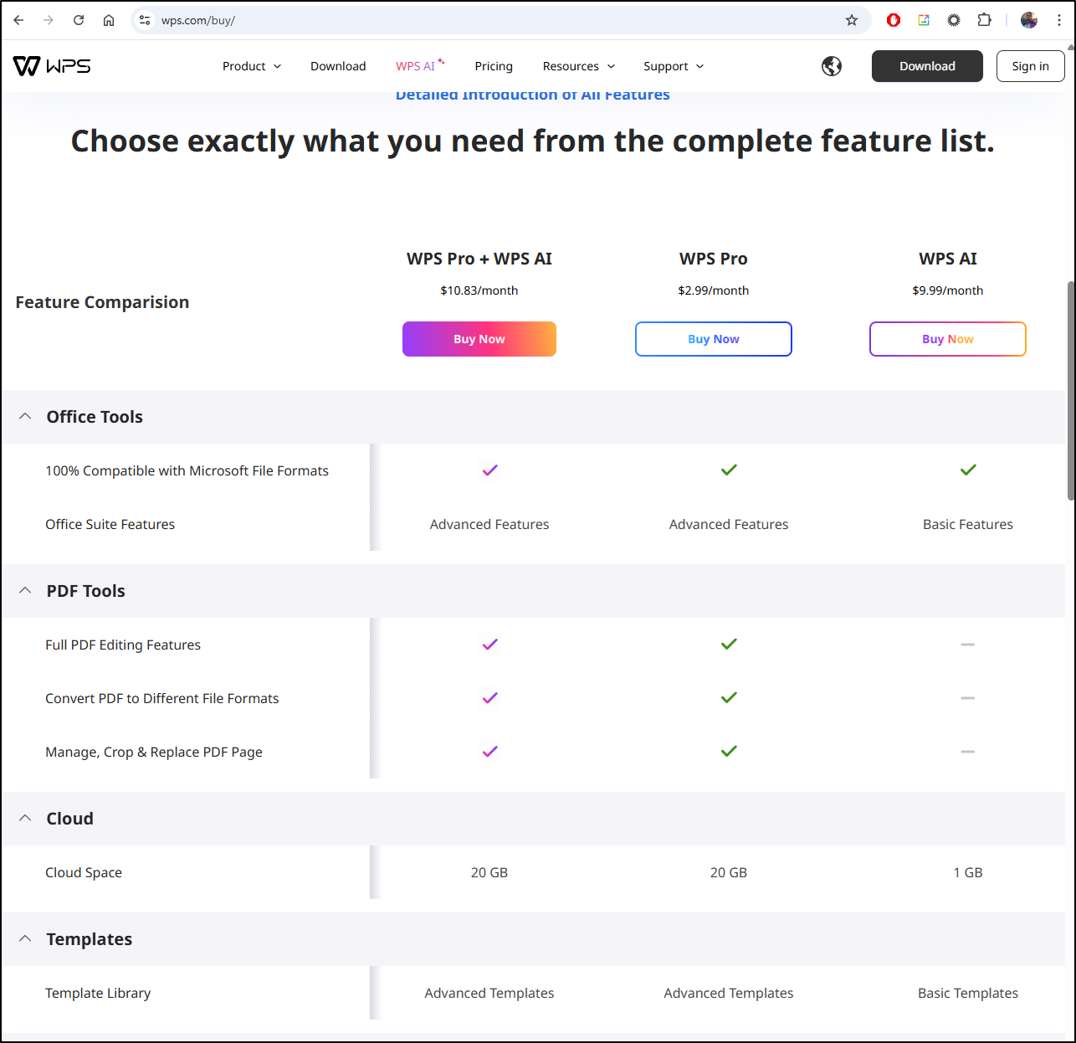
Task: Open the Download nav link
Action: (338, 66)
